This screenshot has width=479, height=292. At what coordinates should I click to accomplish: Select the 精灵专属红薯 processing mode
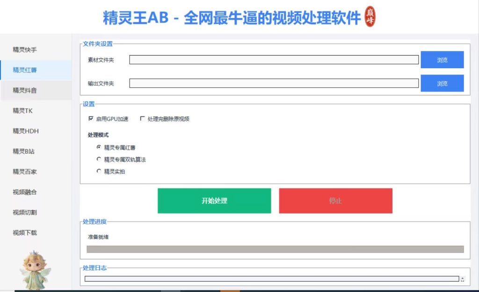tap(99, 147)
